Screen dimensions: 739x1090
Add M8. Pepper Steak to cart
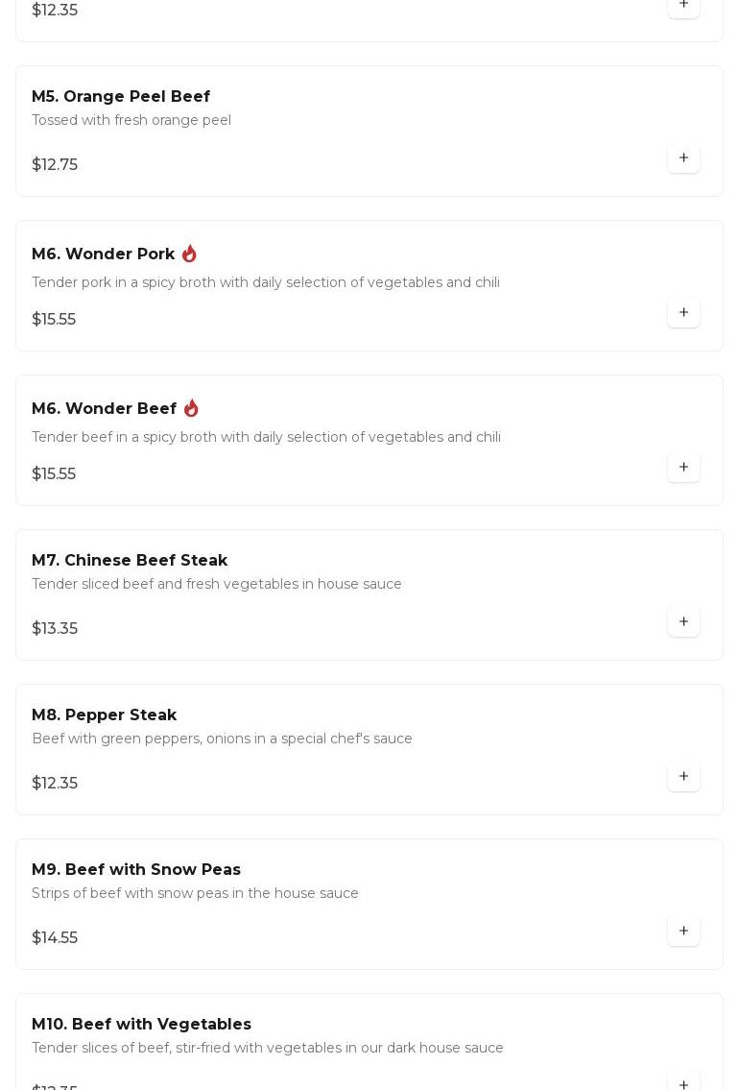(683, 776)
